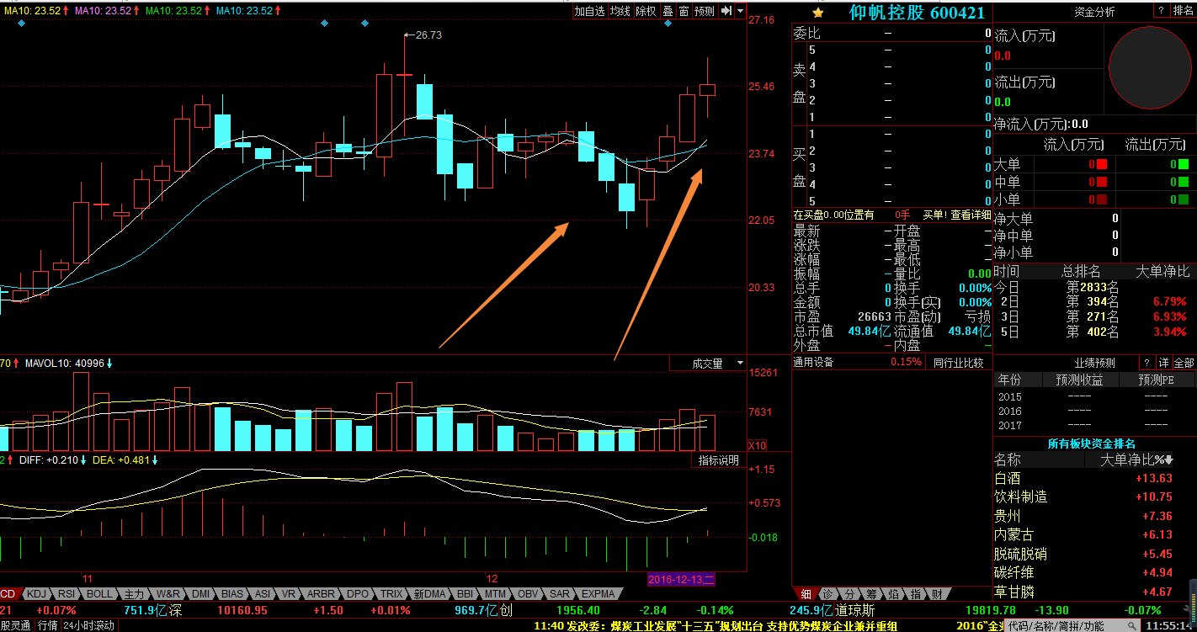Click the sort arrow on 大单净比% column
The width and height of the screenshot is (1197, 632).
tap(1169, 460)
